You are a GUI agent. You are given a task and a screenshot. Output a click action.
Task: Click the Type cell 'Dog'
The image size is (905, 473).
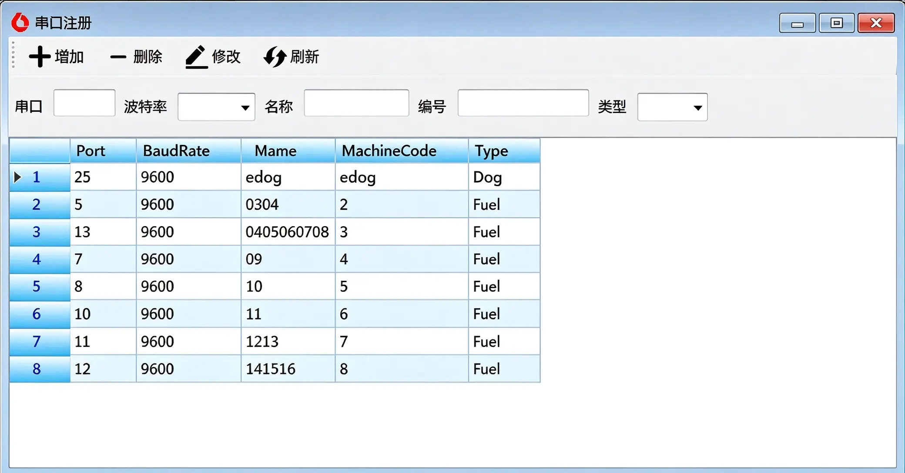[x=504, y=177]
